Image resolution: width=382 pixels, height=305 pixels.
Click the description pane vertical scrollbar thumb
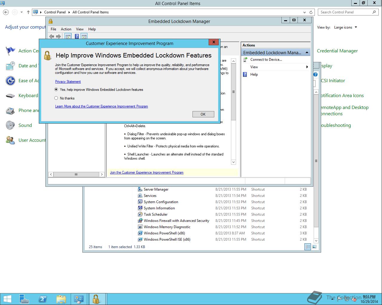(233, 92)
